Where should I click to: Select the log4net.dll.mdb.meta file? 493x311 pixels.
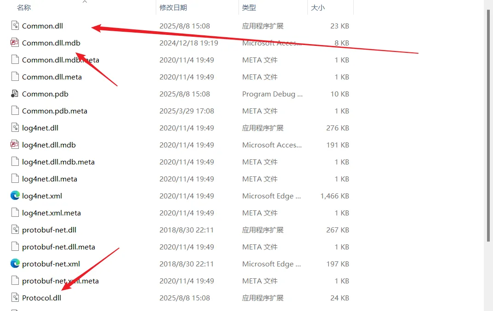[58, 162]
